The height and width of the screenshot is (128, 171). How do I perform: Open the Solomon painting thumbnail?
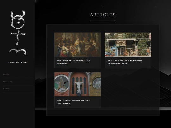coord(78,45)
